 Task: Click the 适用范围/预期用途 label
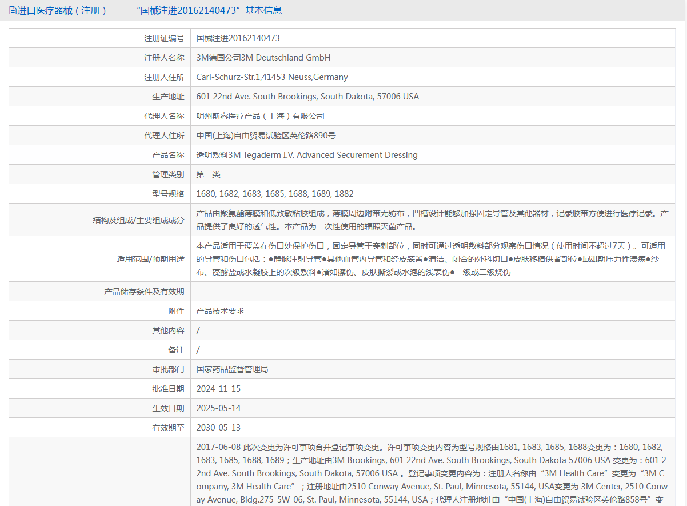click(151, 259)
